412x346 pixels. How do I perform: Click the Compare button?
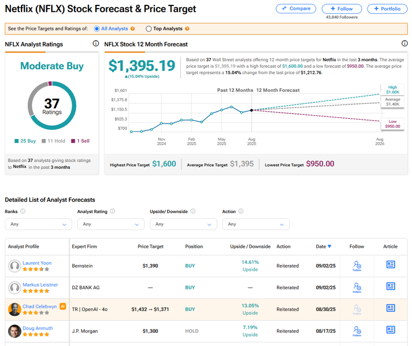(296, 9)
